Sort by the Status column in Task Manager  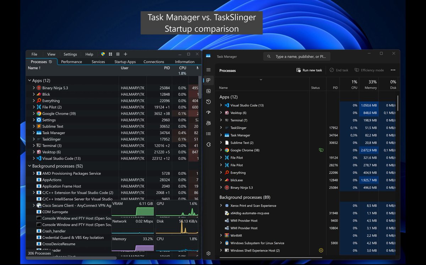pyautogui.click(x=318, y=84)
